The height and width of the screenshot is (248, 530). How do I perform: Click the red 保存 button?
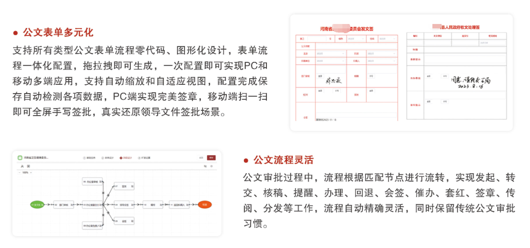211,158
